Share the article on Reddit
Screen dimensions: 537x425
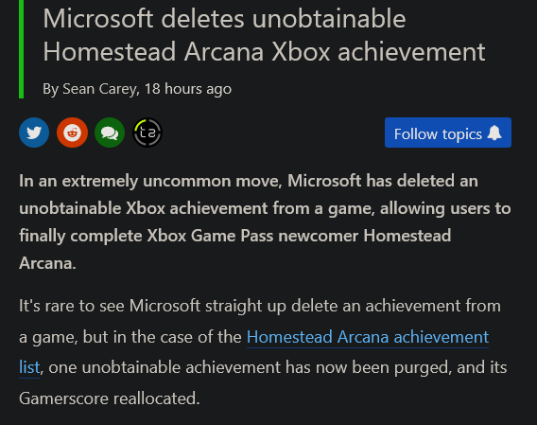tap(72, 133)
